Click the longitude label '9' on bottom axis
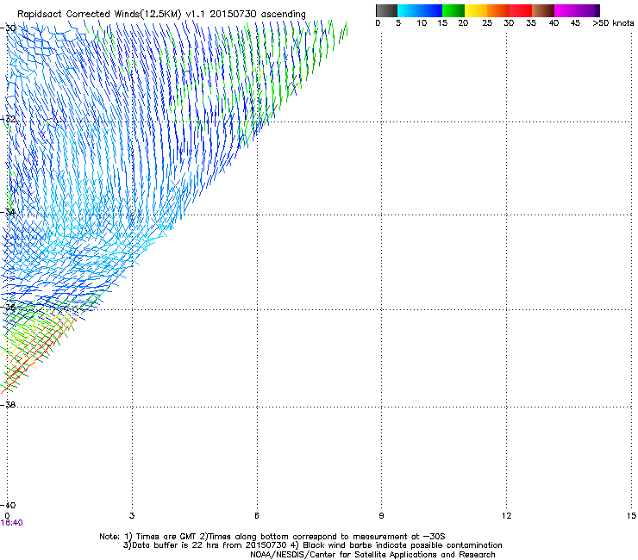638x560 pixels. (381, 516)
